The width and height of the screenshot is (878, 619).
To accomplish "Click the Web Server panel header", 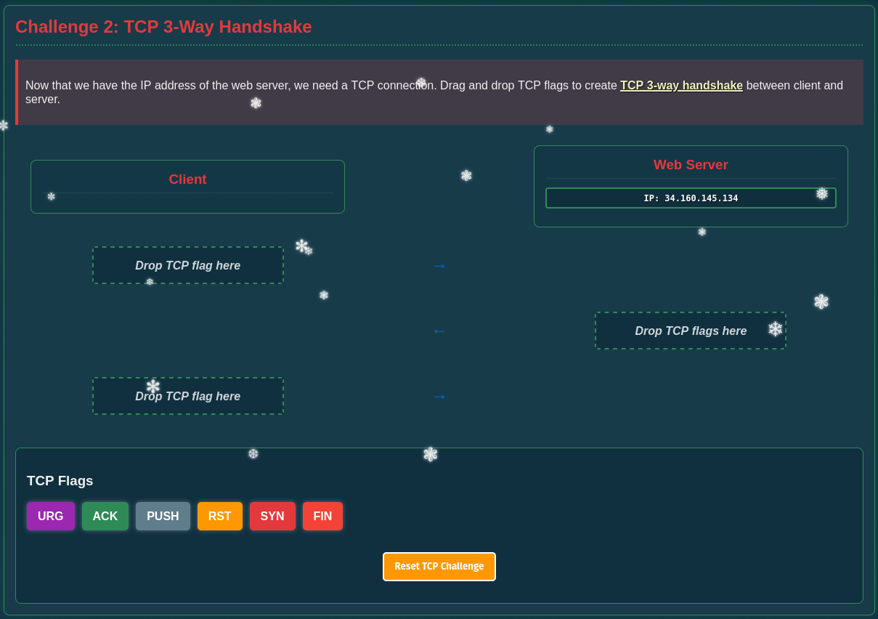I will 690,165.
